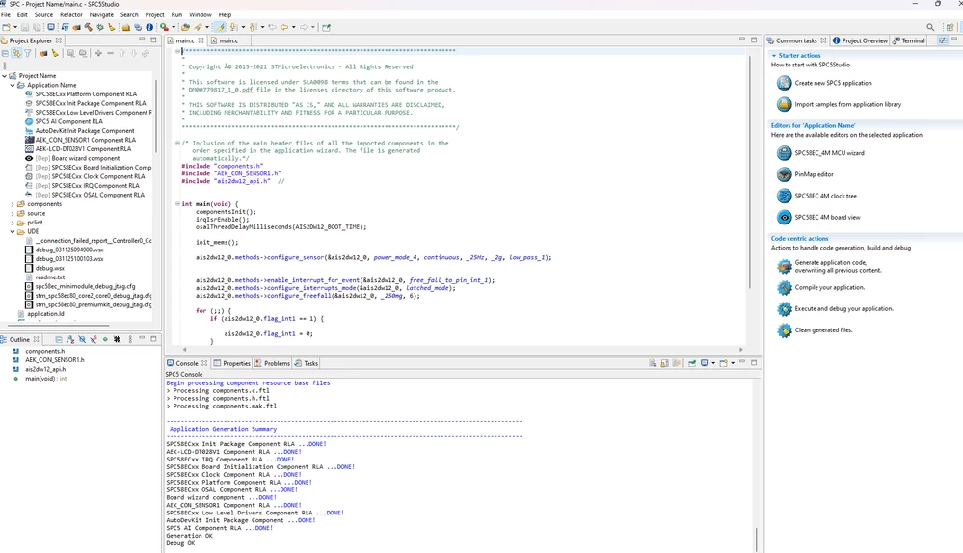Toggle the highlighted pencil mark icon in toolbar

click(x=220, y=27)
